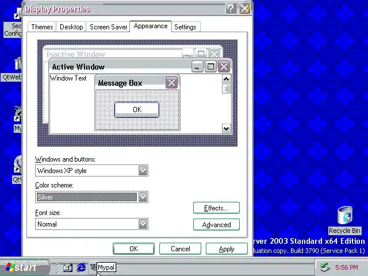Open the Start menu
Viewport: 368px width, 276px height.
pos(25,267)
